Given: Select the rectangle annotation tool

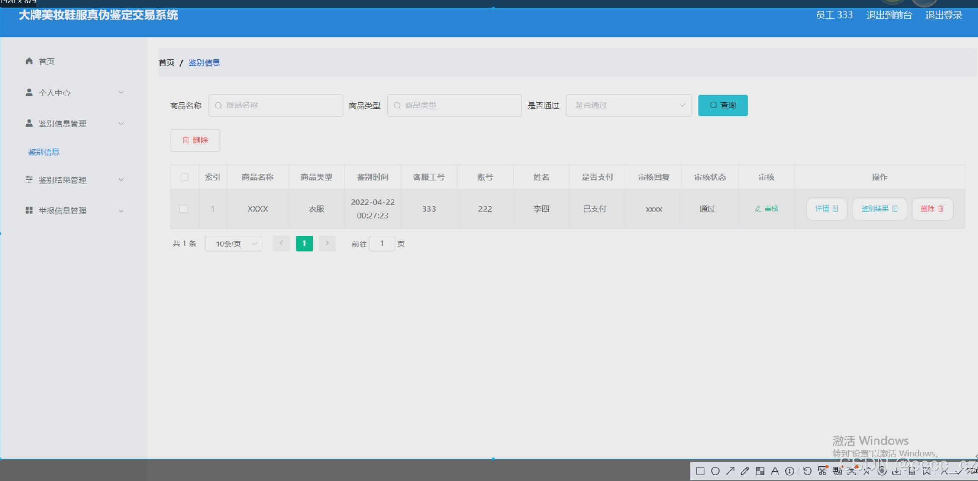Looking at the screenshot, I should 700,471.
